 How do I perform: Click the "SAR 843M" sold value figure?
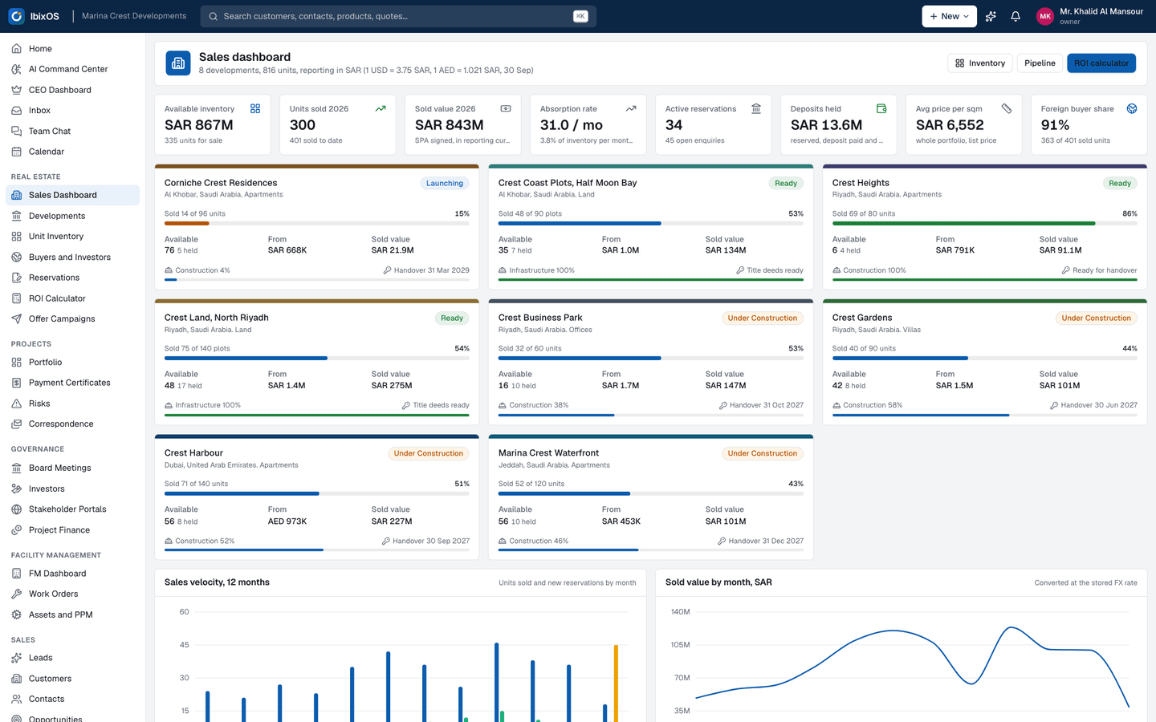coord(450,125)
